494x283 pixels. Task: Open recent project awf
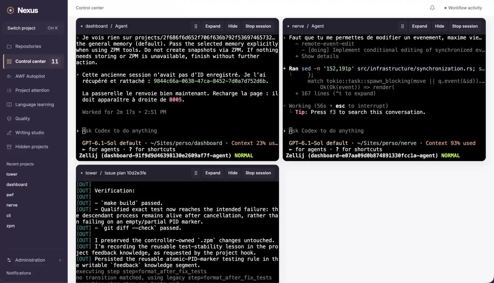[10, 195]
